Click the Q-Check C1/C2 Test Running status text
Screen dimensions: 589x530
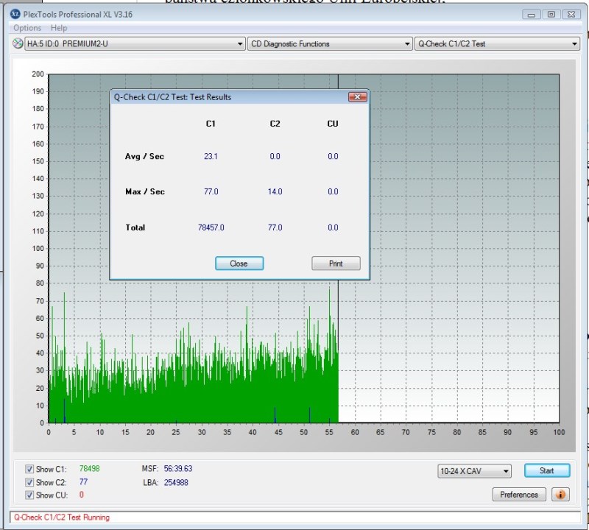[62, 517]
